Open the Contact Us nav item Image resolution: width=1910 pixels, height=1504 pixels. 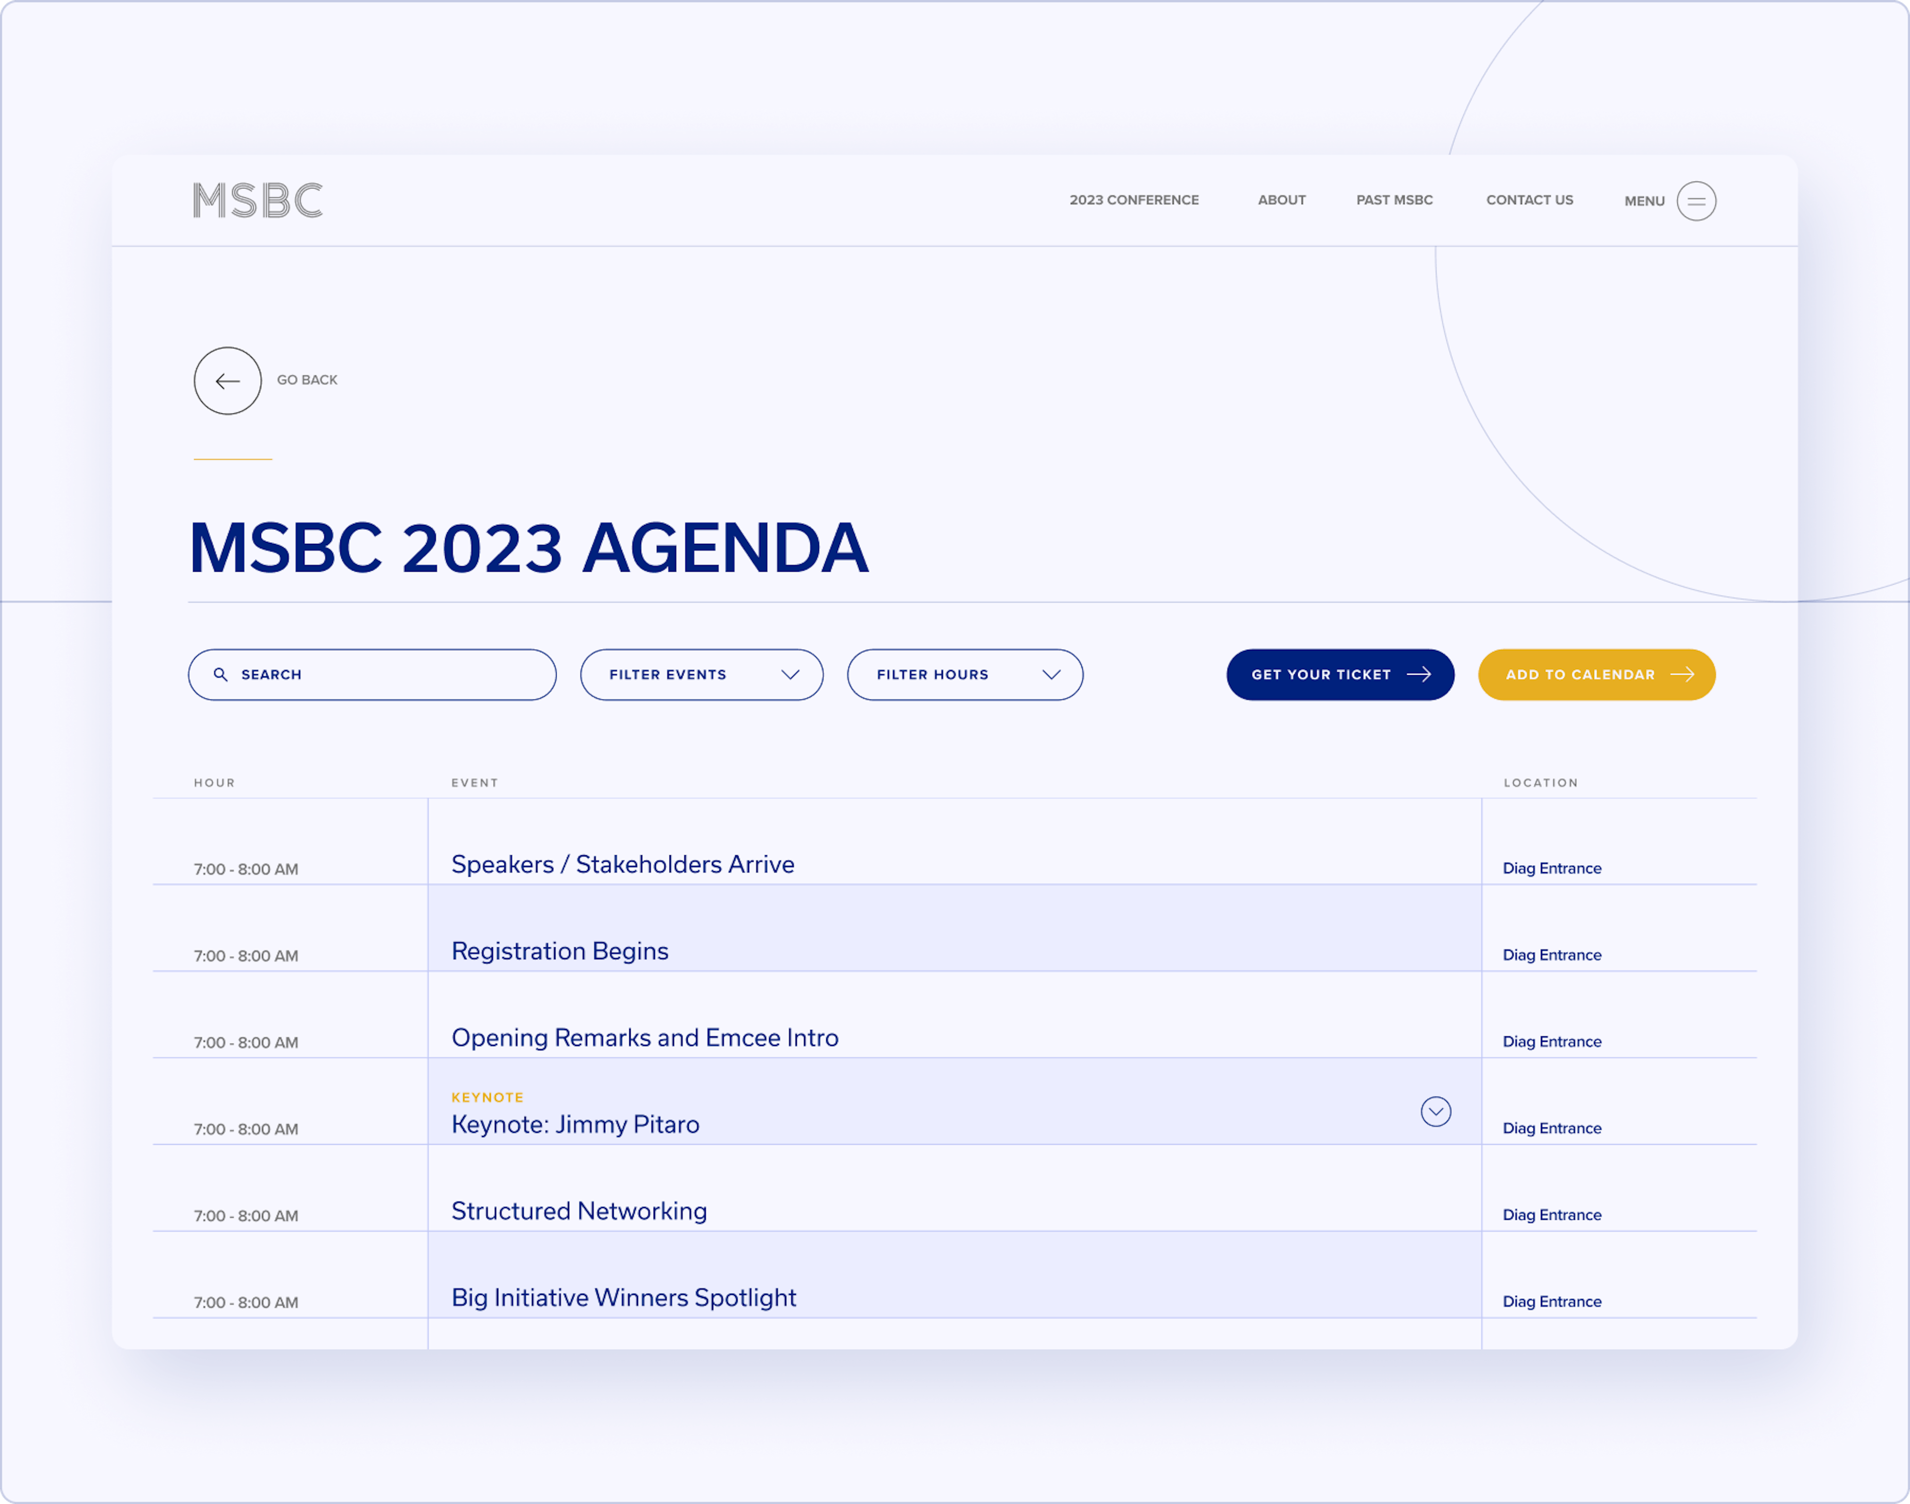click(1530, 200)
